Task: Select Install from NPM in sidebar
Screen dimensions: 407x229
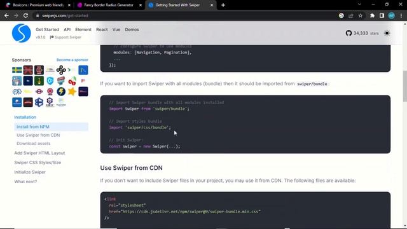Action: 51,127
